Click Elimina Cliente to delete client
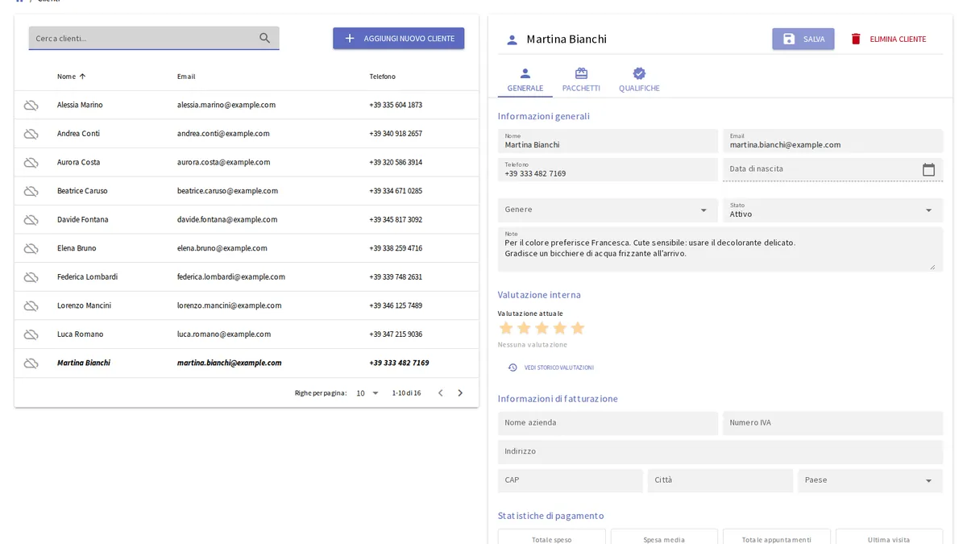Viewport: 967px width, 544px height. point(888,39)
